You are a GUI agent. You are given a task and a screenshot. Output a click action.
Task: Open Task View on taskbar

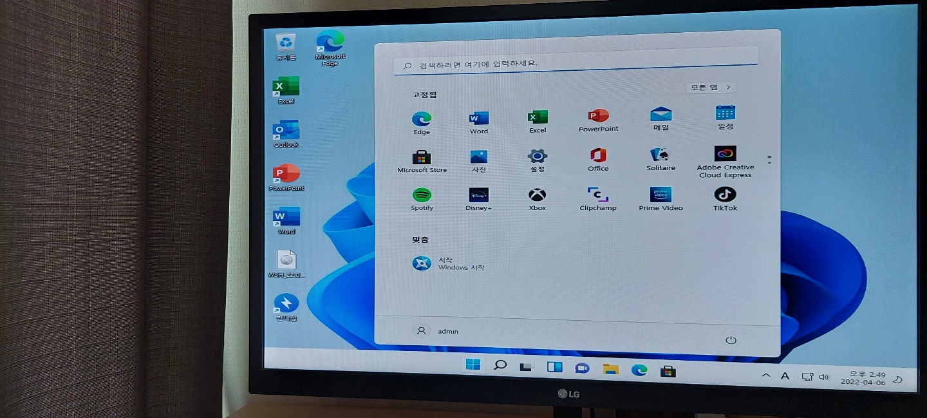tap(527, 366)
